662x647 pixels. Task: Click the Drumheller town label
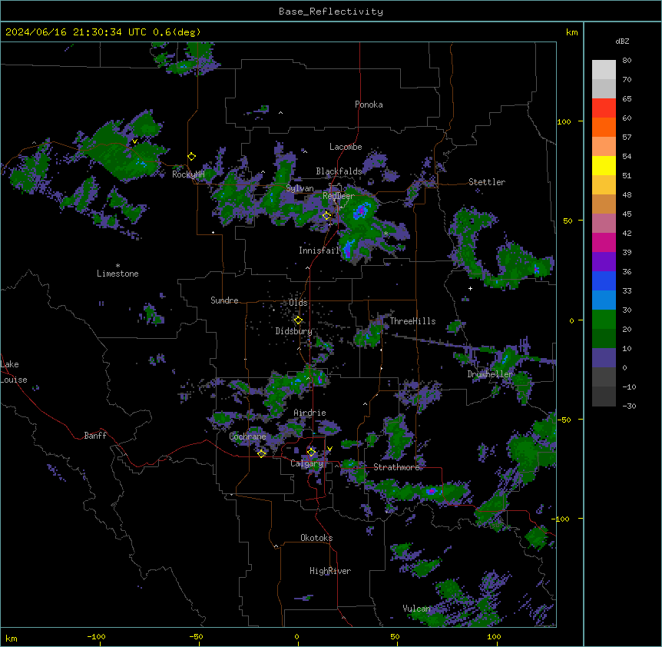click(x=490, y=374)
